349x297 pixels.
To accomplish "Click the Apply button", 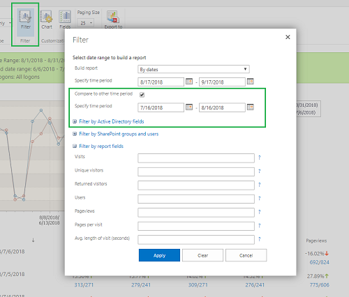I will click(x=159, y=255).
